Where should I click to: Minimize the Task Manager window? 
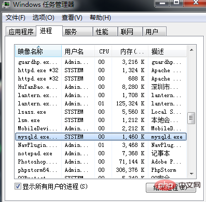click(x=162, y=3)
